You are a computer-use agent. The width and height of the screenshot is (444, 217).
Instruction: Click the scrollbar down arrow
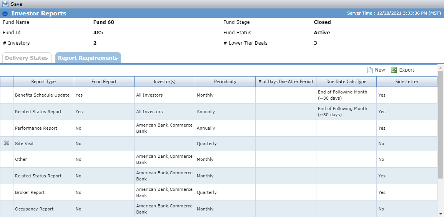pos(441,214)
